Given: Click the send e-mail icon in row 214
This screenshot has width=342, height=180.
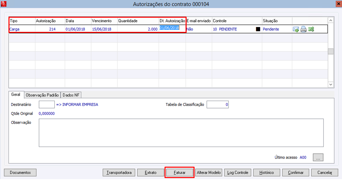Looking at the screenshot, I should click(x=296, y=29).
